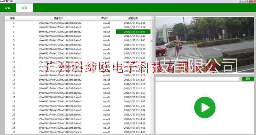The height and width of the screenshot is (135, 256).
Task: Click sequence number 5 in the list
Action: pyautogui.click(x=14, y=40)
